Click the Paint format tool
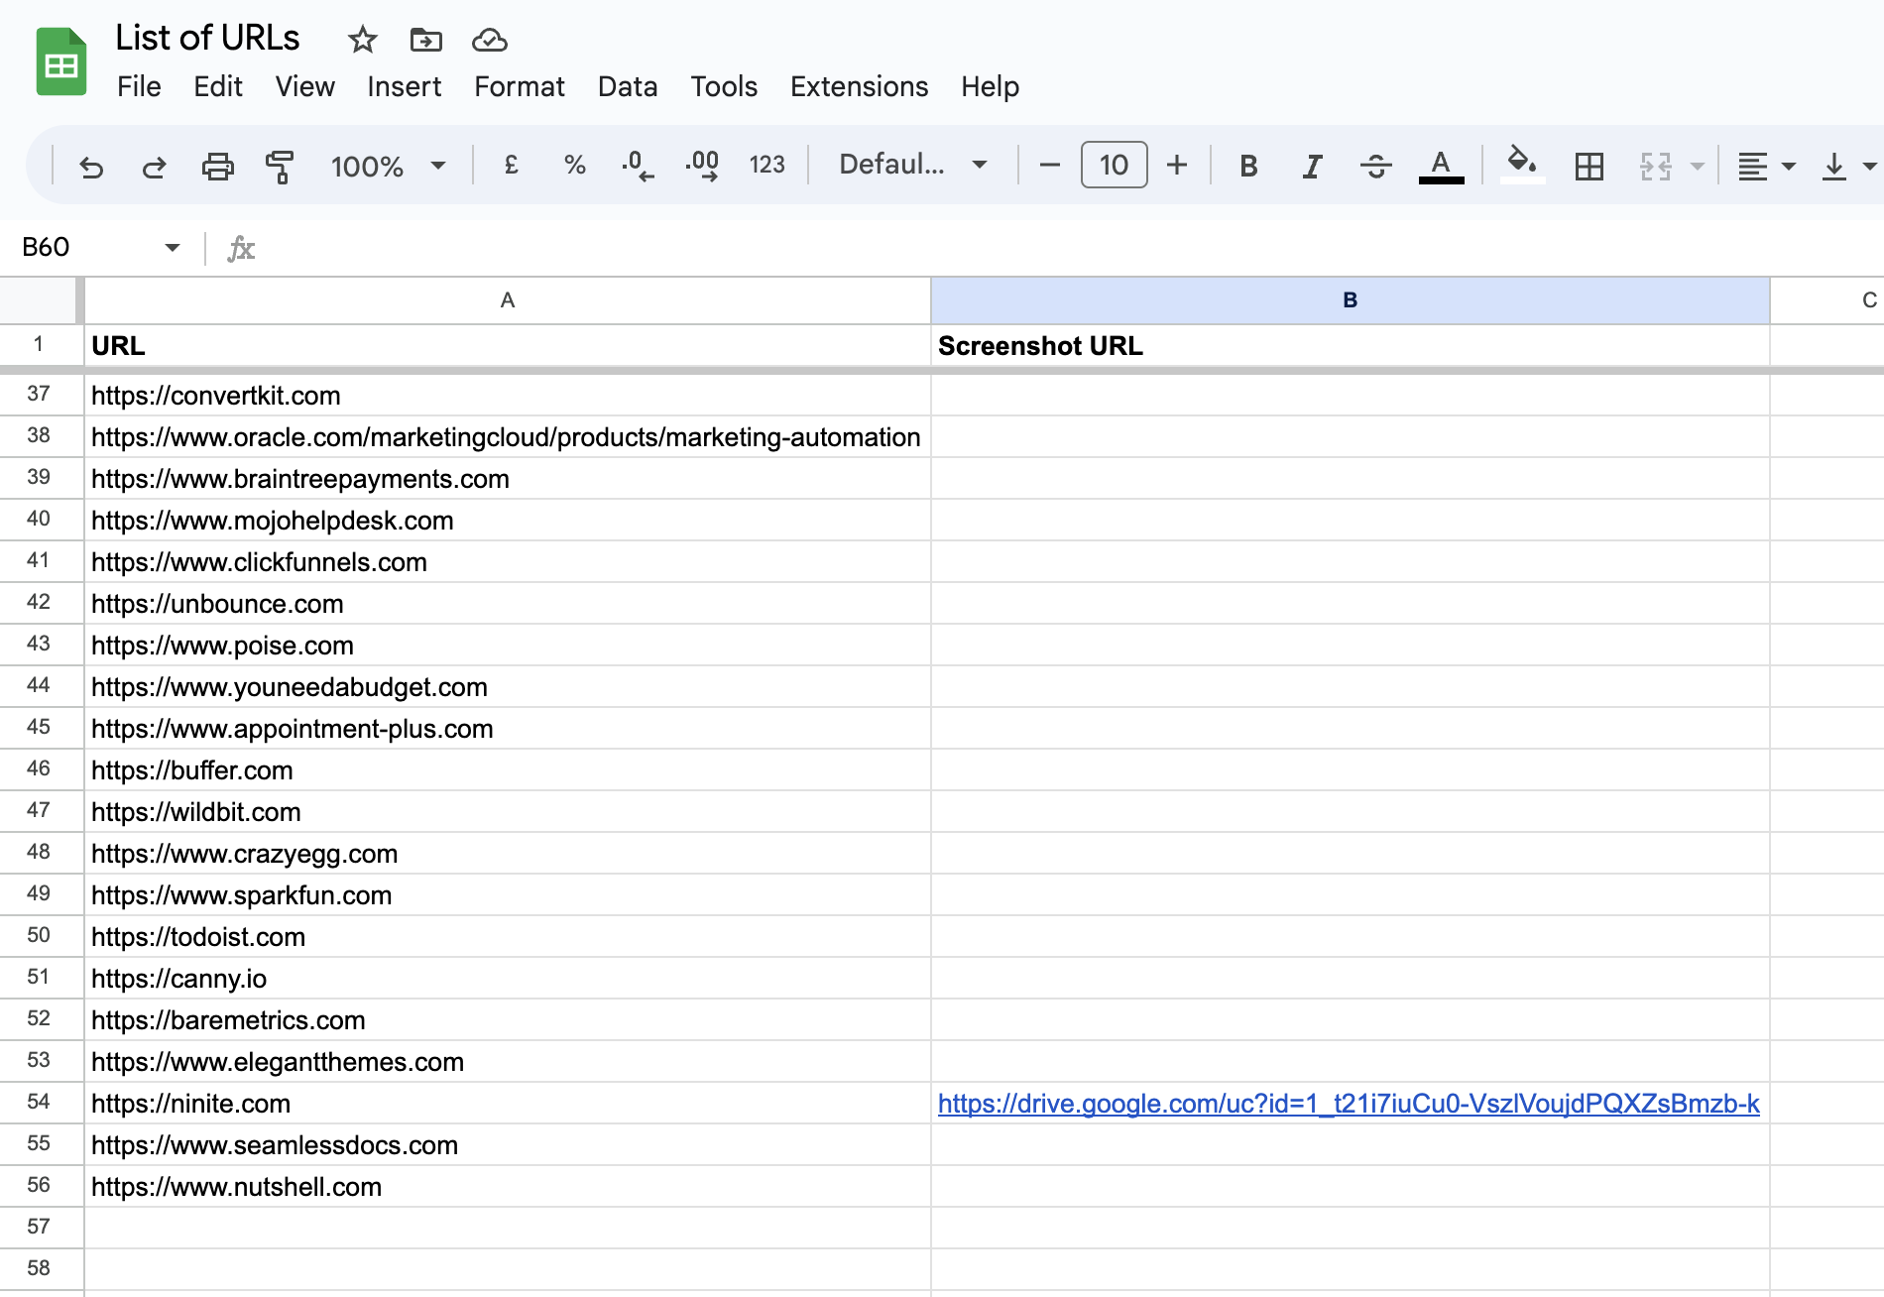 point(279,166)
